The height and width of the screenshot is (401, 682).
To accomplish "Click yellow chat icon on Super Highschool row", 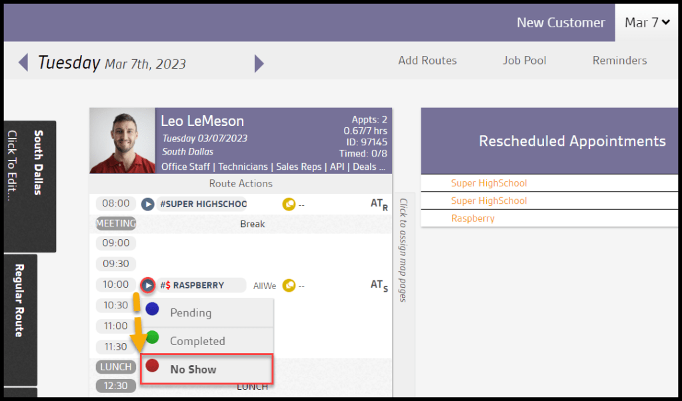I will [289, 204].
